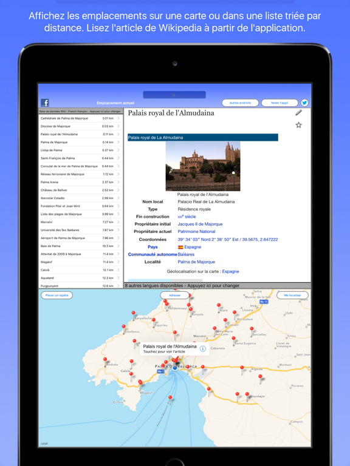Open the Facebook share icon
Screen dimensions: 350x466
point(44,103)
